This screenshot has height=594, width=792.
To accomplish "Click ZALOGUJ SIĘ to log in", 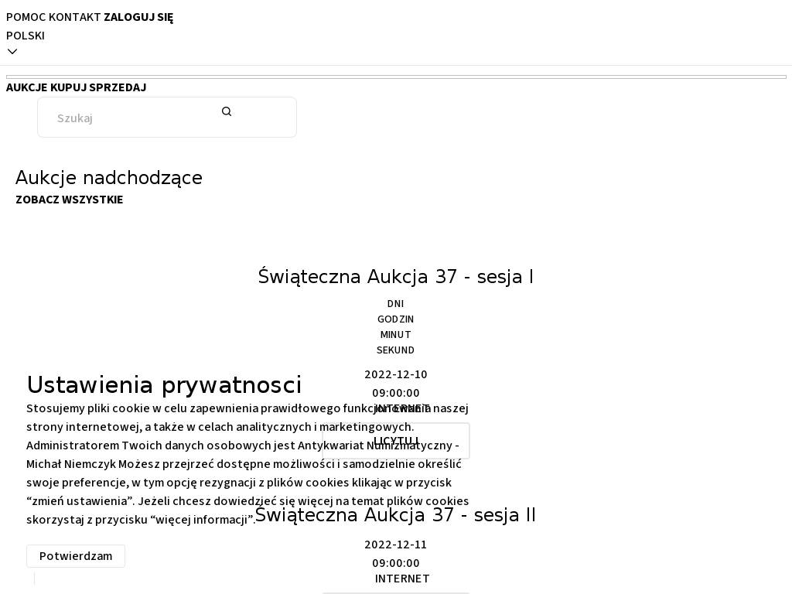I will [138, 17].
